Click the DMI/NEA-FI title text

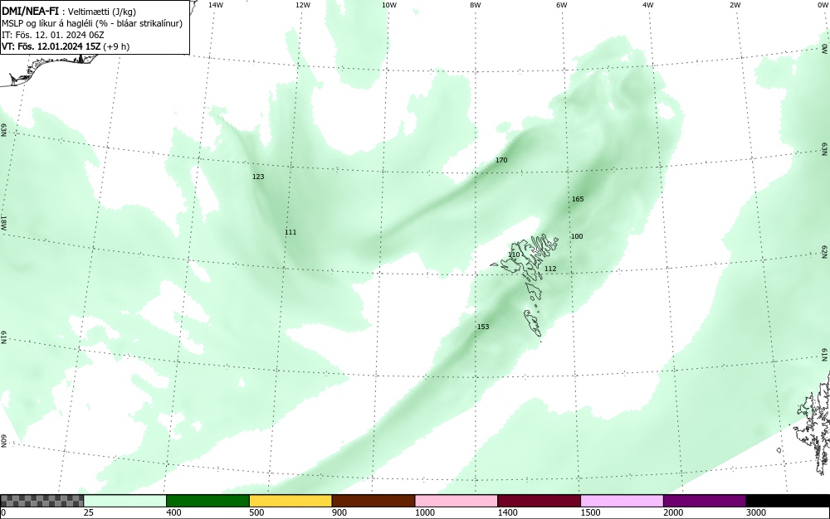[x=30, y=12]
